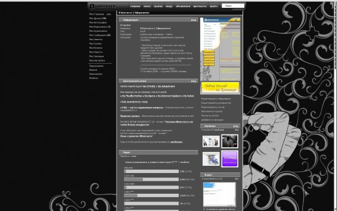
Task: Focus the Поиск search field in the header
Action: click(x=233, y=6)
